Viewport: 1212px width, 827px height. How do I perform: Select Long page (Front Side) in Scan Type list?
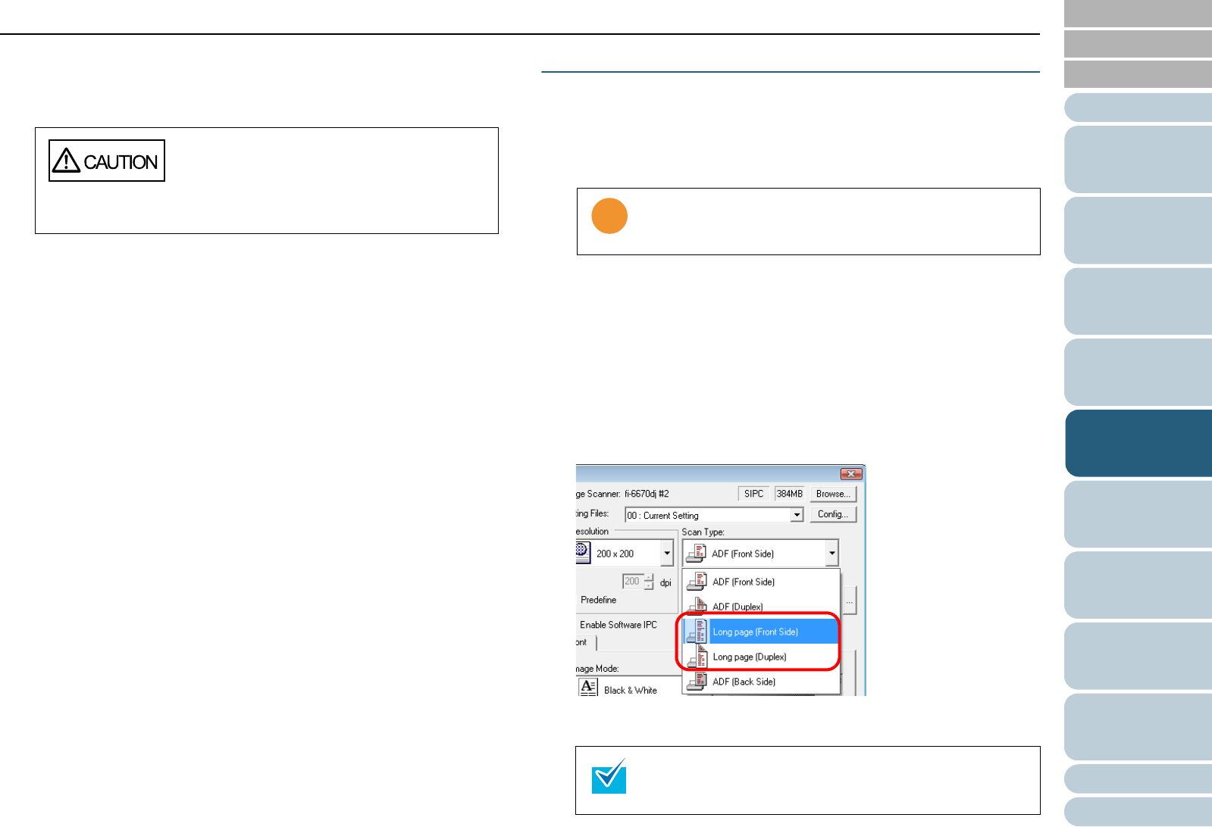pos(762,632)
